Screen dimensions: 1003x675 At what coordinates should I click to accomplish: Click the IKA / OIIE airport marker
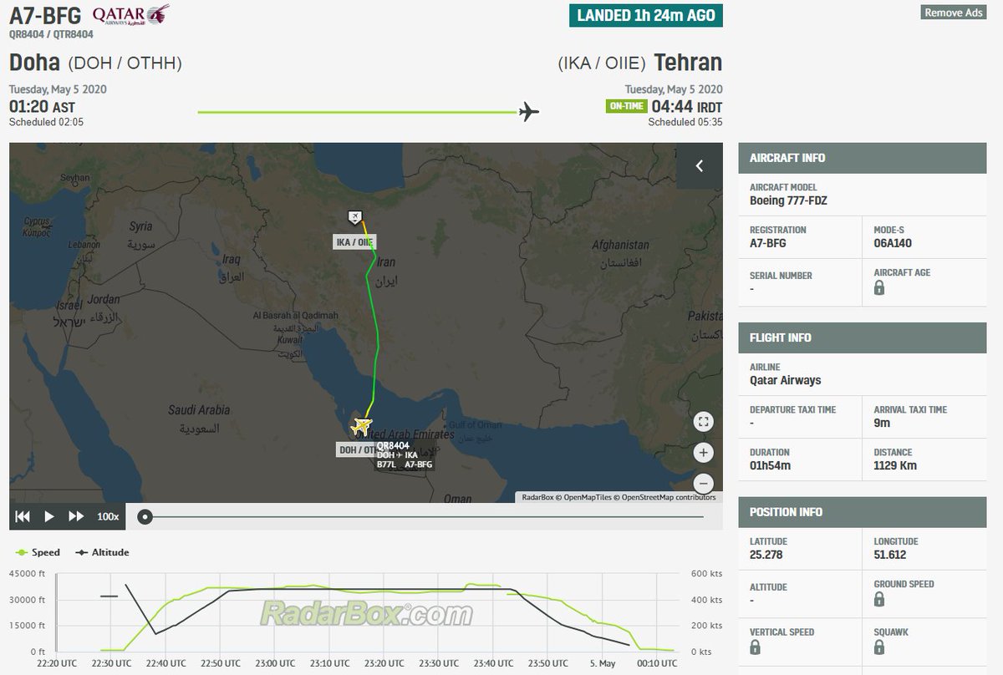coord(355,217)
